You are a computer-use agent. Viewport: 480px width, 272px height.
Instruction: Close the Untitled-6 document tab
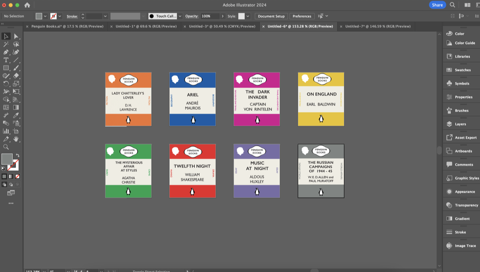[x=263, y=26]
